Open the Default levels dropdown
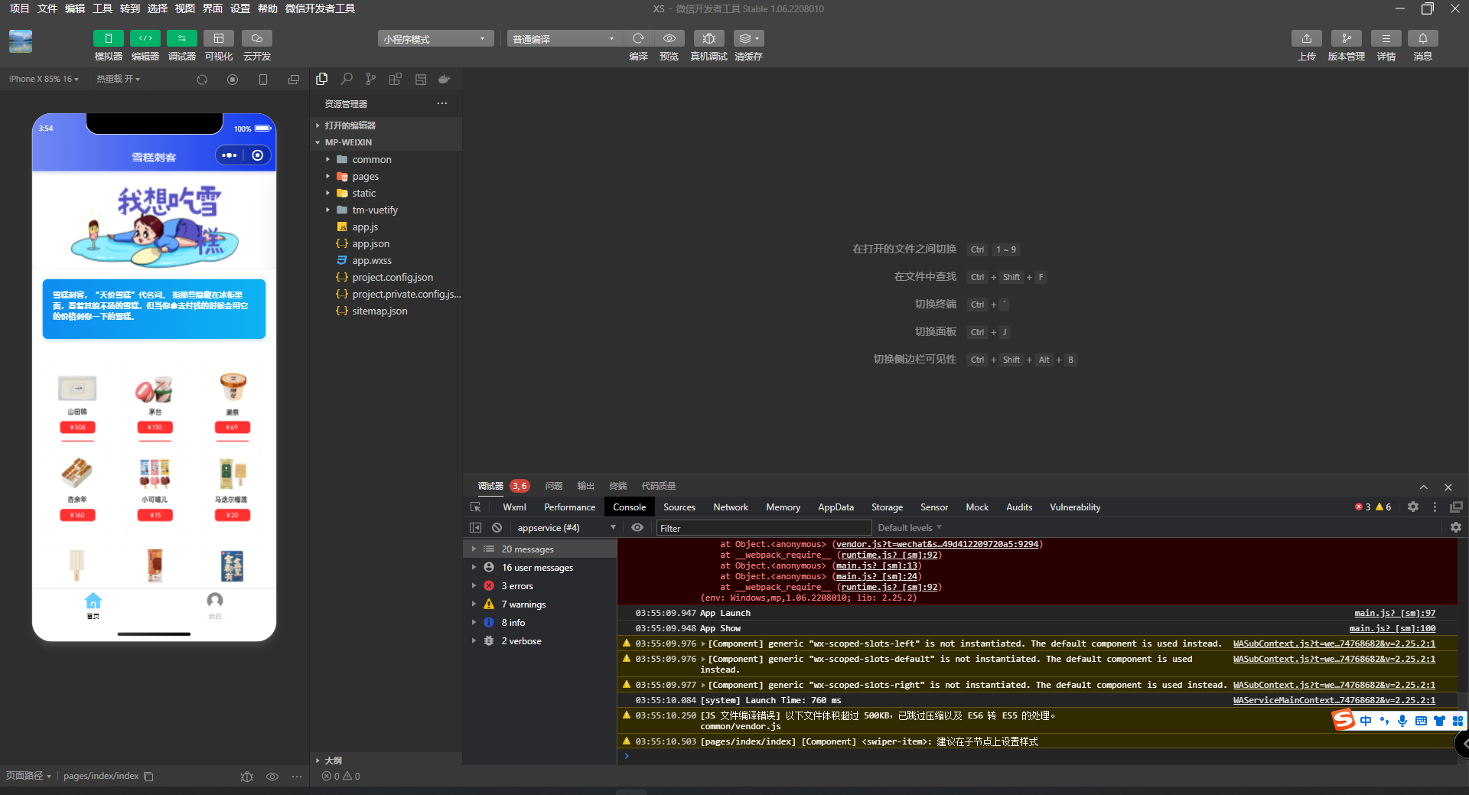The height and width of the screenshot is (795, 1469). point(909,528)
